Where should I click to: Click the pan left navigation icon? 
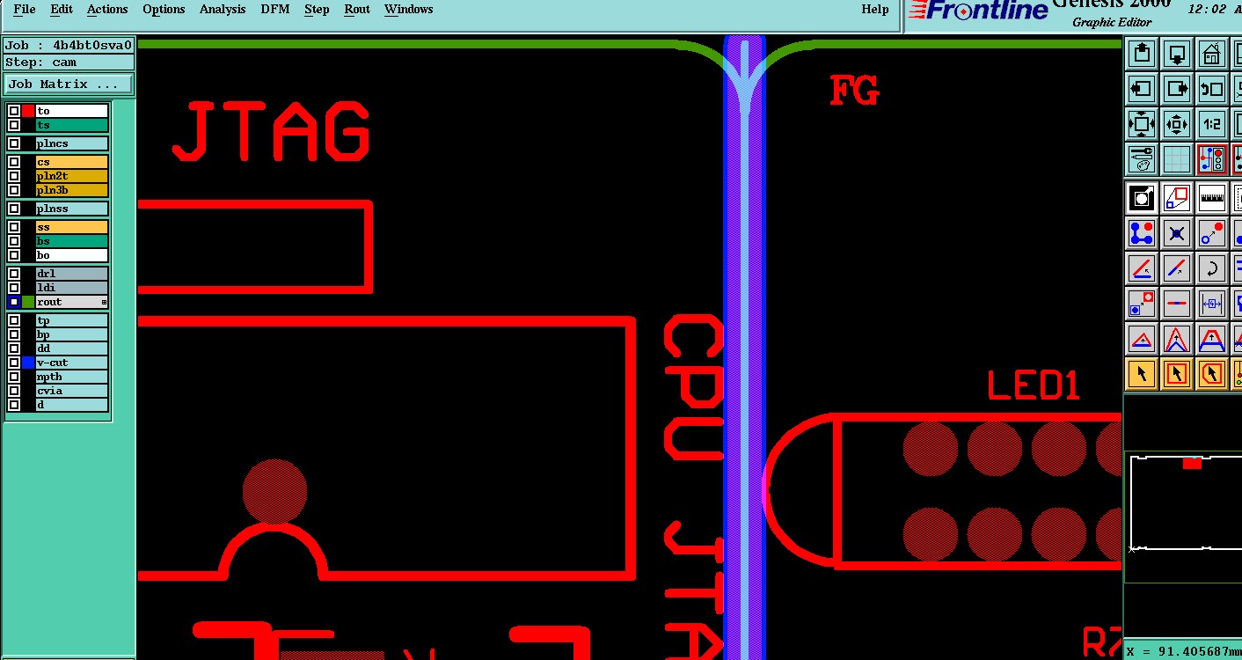tap(1141, 89)
